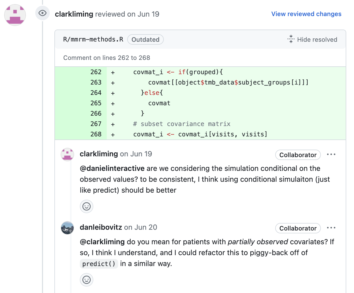Click the @clarkliming mention in reply
The height and width of the screenshot is (293, 354).
pos(102,242)
